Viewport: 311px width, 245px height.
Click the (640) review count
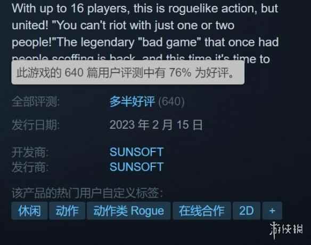point(171,101)
